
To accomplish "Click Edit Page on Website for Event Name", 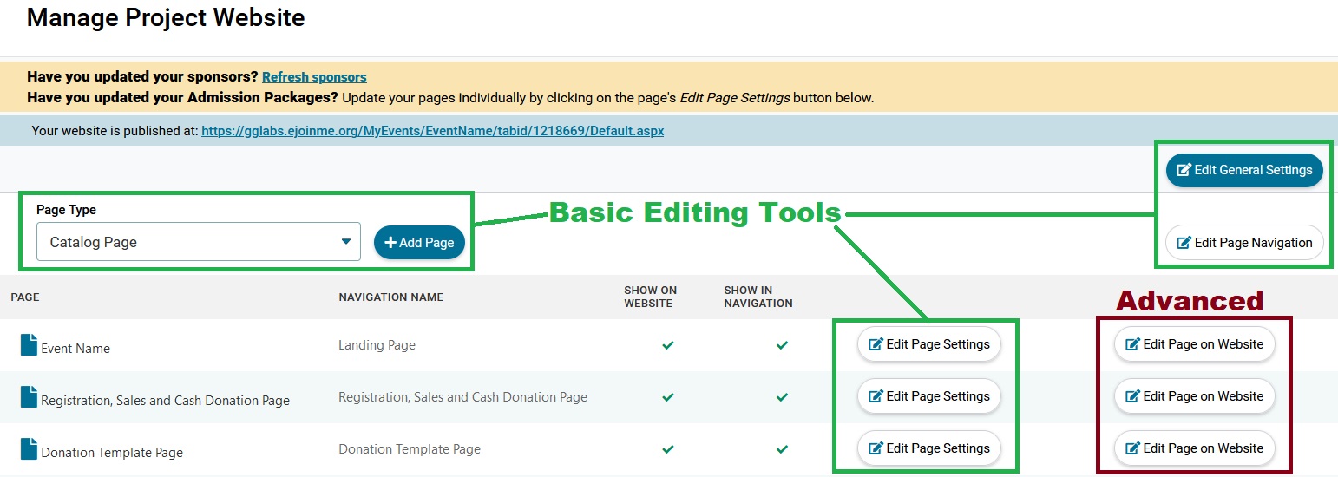I will (1194, 344).
